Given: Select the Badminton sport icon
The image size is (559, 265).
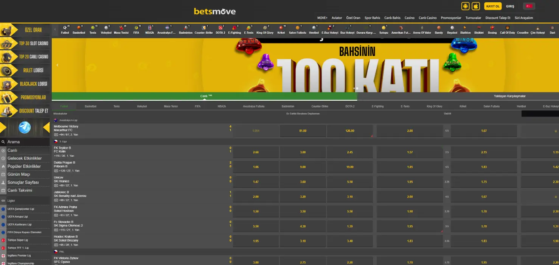Looking at the screenshot, I should click(185, 28).
